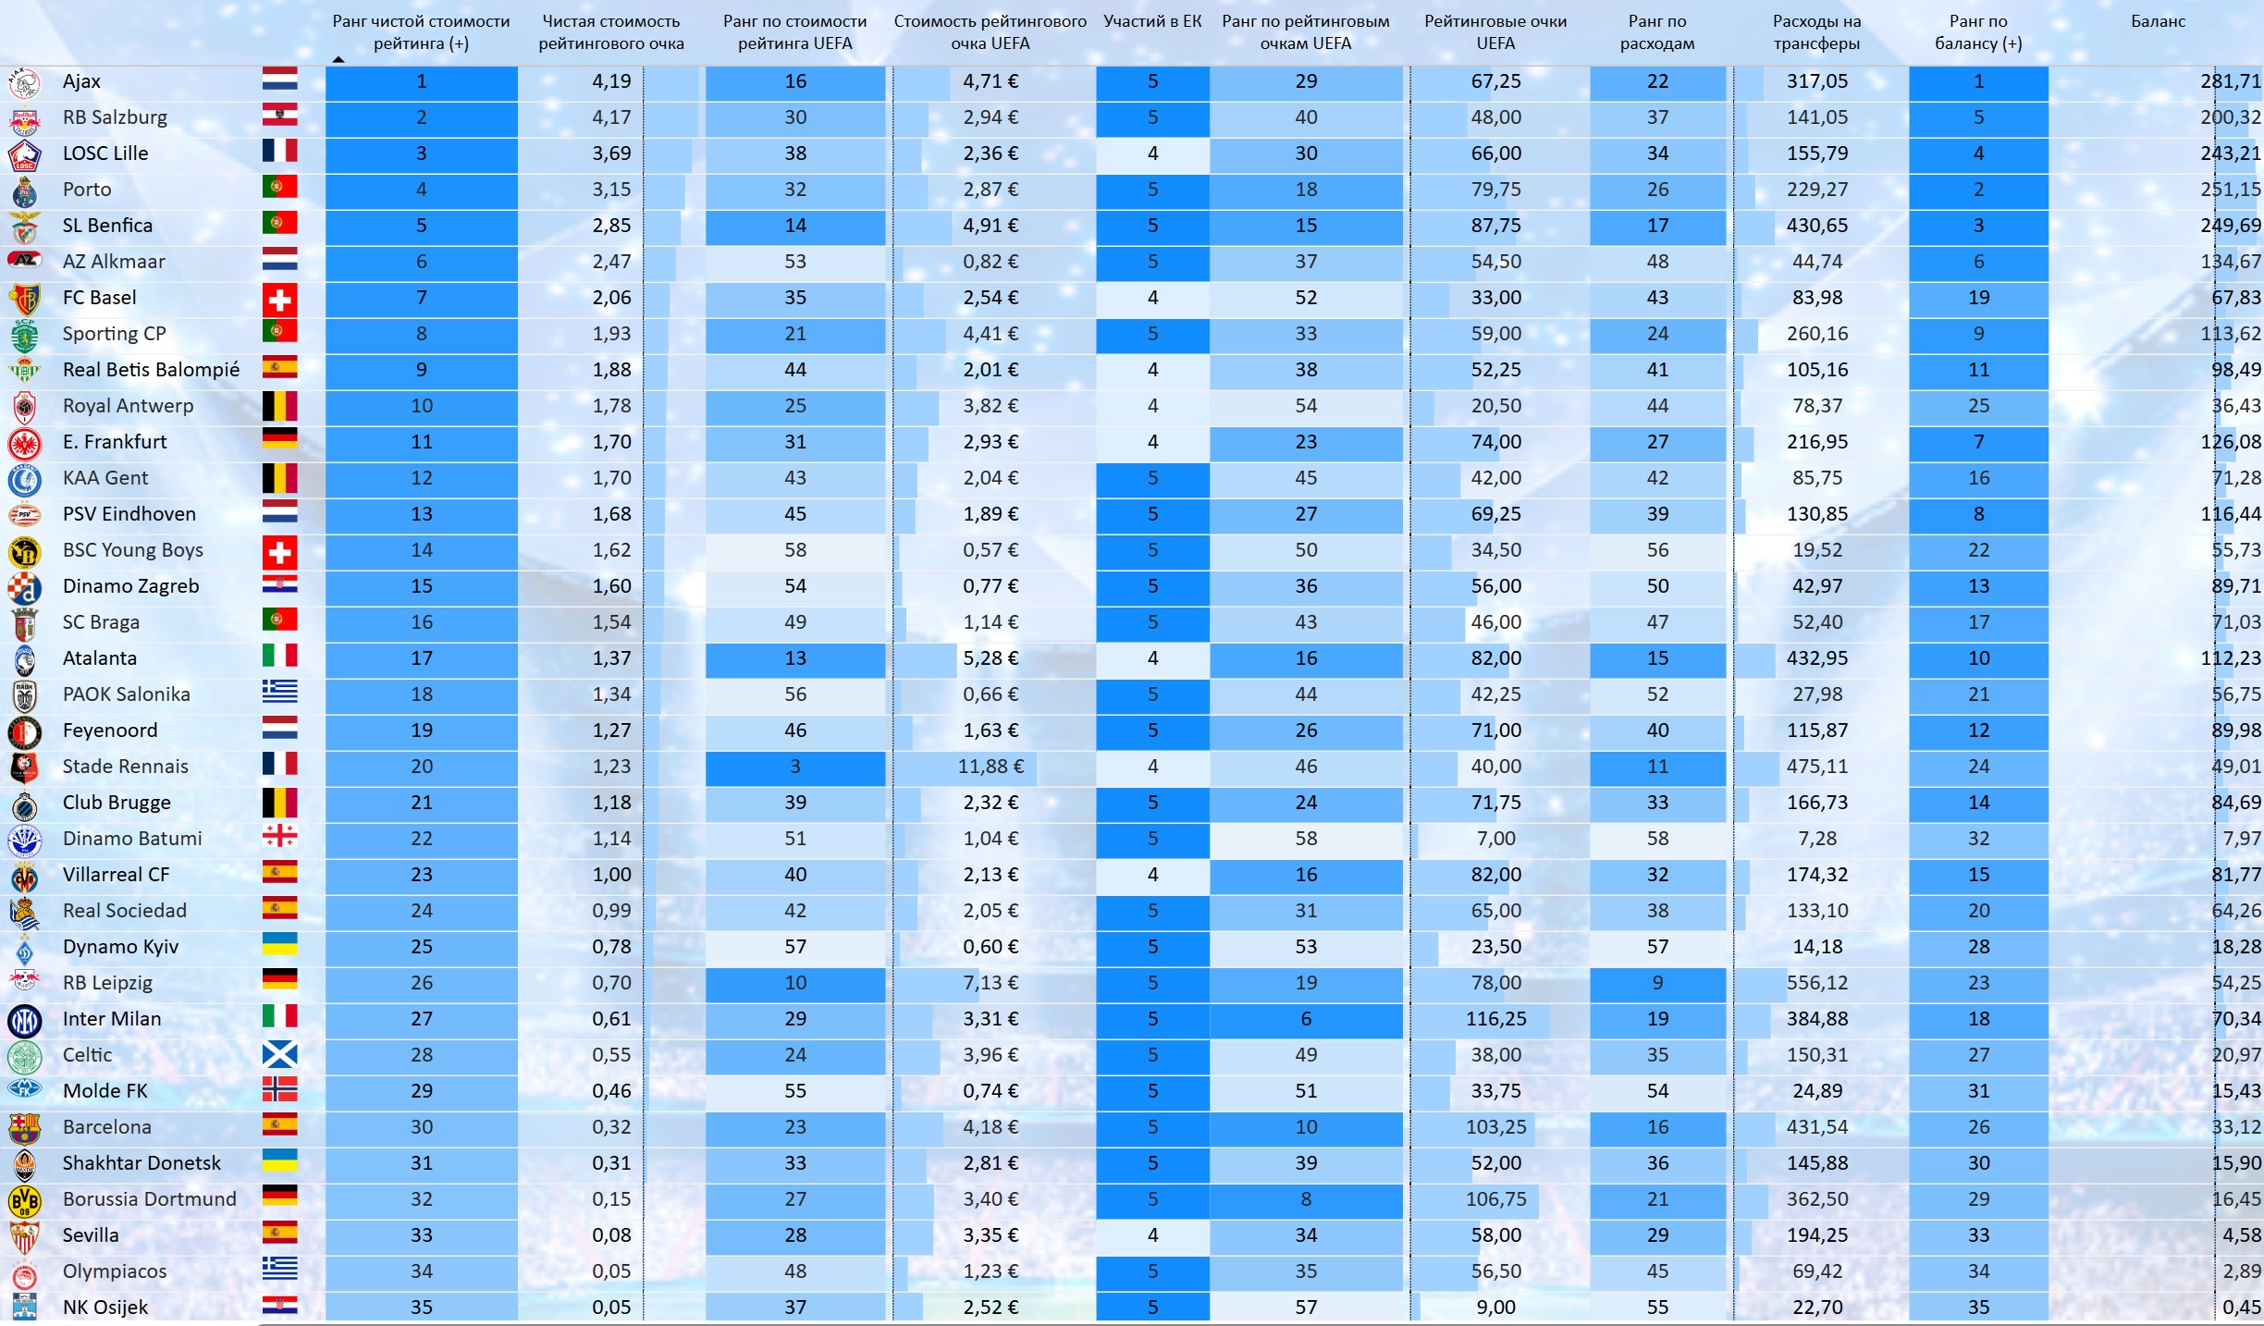
Task: Click Atalanta's '5,28 €' cell
Action: [990, 658]
